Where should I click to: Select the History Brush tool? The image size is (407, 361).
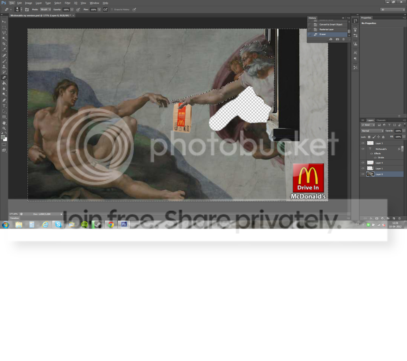click(4, 72)
